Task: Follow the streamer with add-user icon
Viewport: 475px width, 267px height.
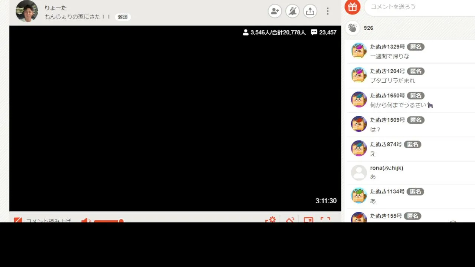Action: click(275, 11)
